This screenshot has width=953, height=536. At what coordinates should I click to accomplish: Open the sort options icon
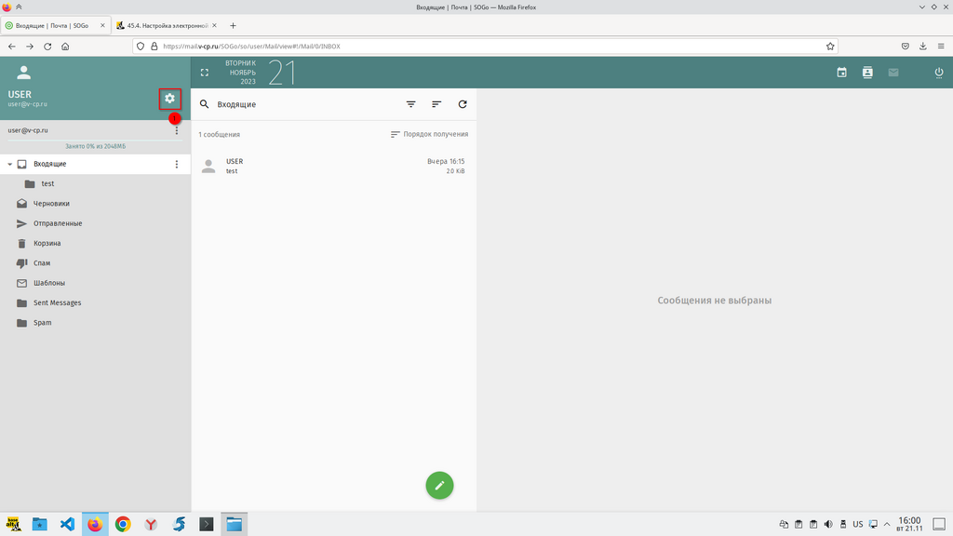pos(436,104)
